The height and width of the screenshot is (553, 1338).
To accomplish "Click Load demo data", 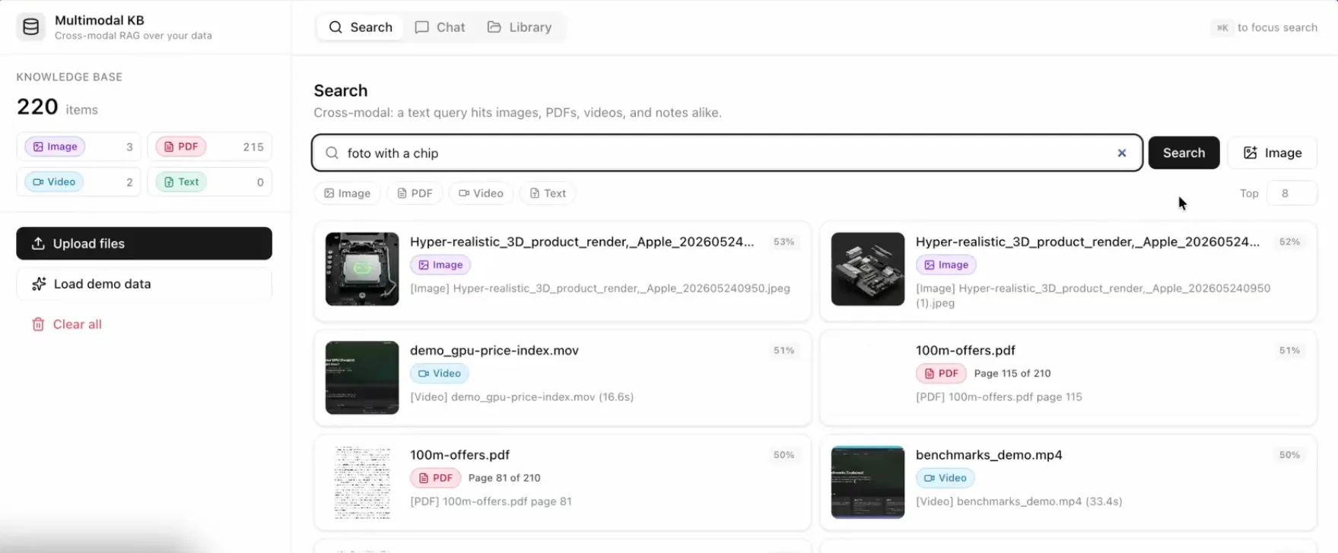I will point(144,283).
